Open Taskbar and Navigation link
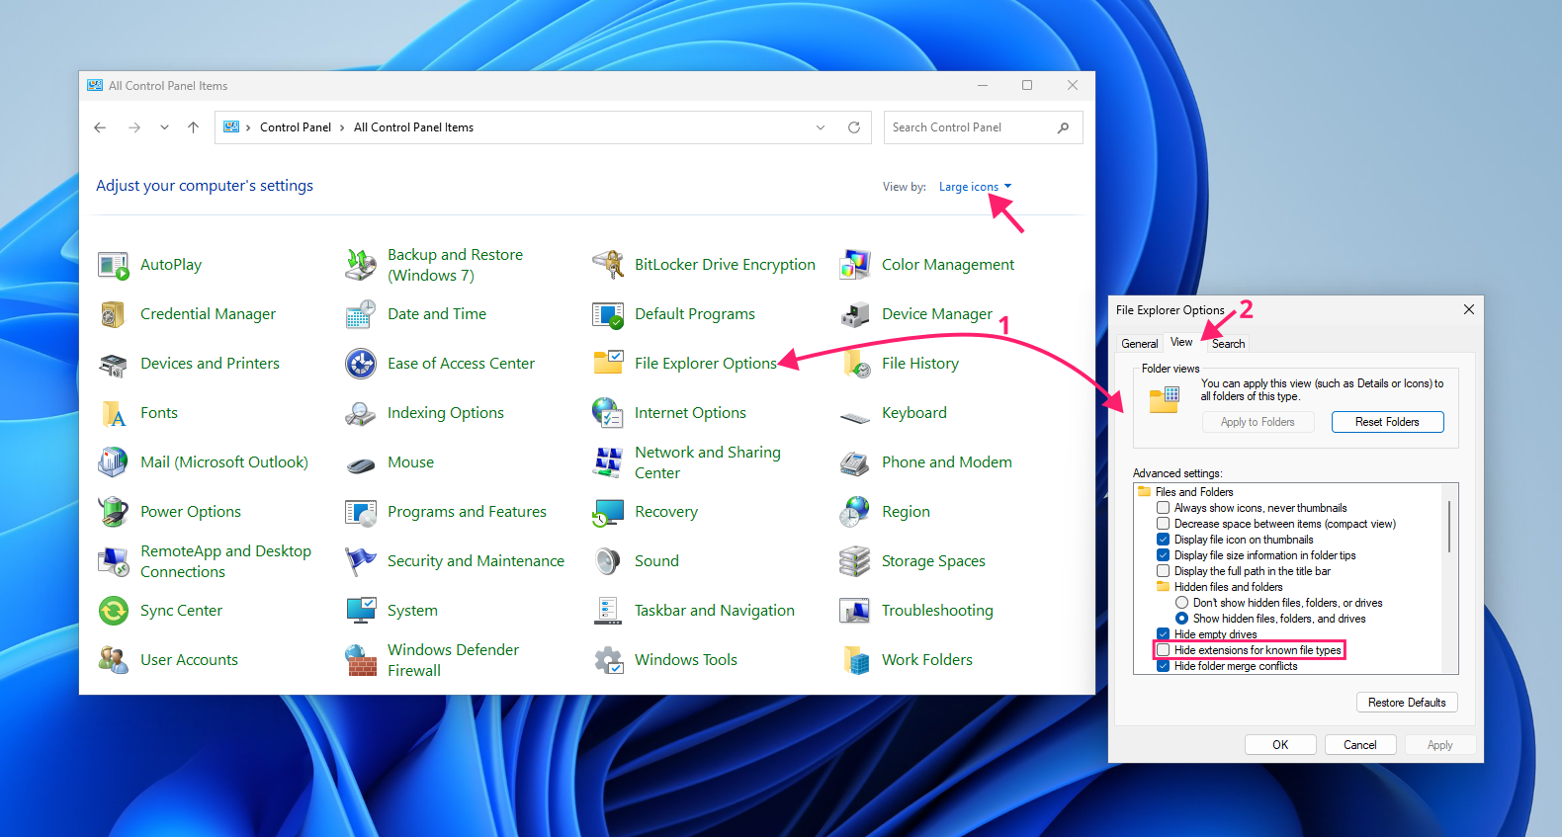Image resolution: width=1562 pixels, height=837 pixels. [715, 611]
